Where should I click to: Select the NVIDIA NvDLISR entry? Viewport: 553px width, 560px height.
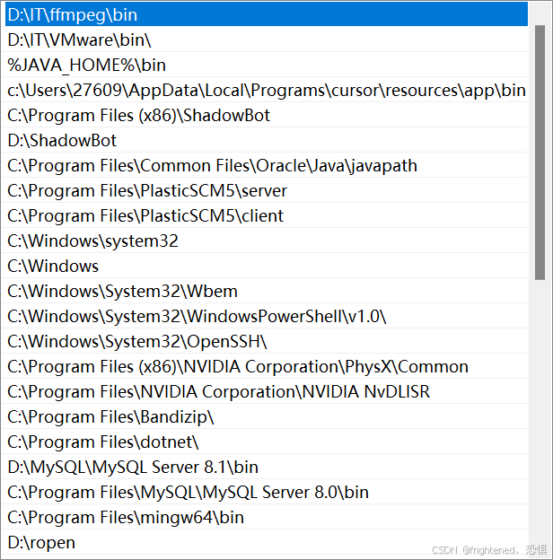coord(266,391)
